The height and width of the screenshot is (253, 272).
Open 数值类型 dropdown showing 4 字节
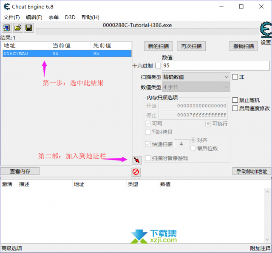click(x=196, y=87)
